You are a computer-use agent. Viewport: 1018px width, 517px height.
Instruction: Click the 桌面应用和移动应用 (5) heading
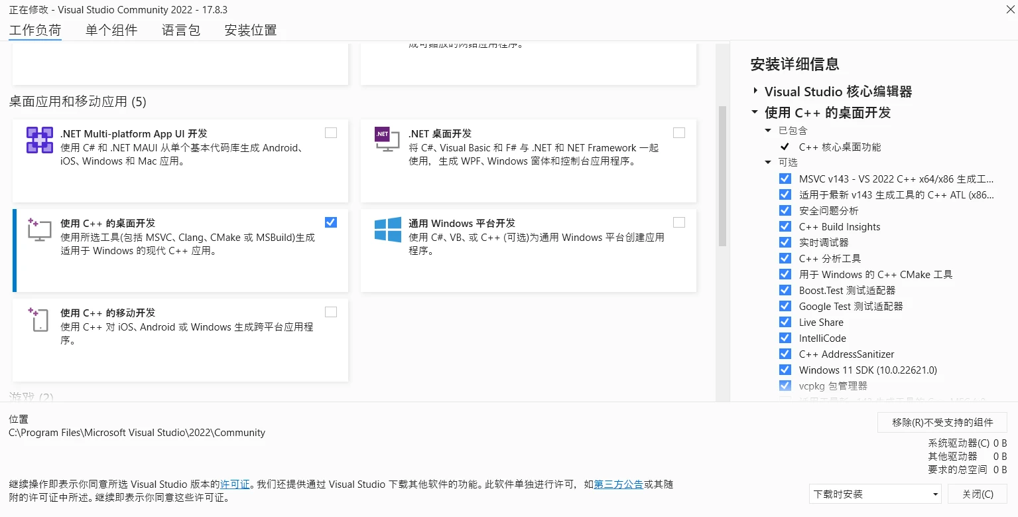(78, 102)
